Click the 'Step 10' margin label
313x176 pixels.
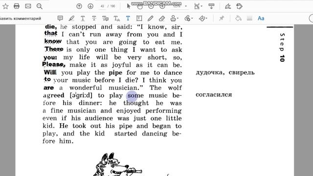tap(282, 47)
